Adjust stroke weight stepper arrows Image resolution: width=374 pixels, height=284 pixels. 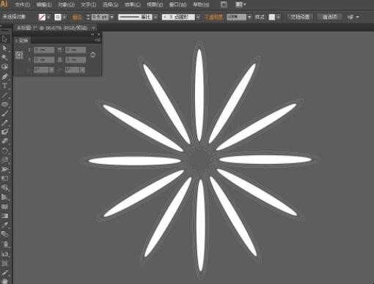(88, 17)
